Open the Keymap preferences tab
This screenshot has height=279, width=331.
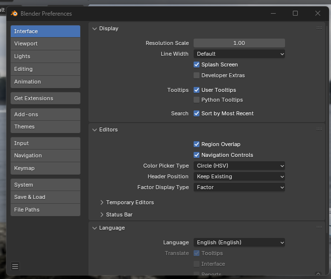pyautogui.click(x=45, y=168)
